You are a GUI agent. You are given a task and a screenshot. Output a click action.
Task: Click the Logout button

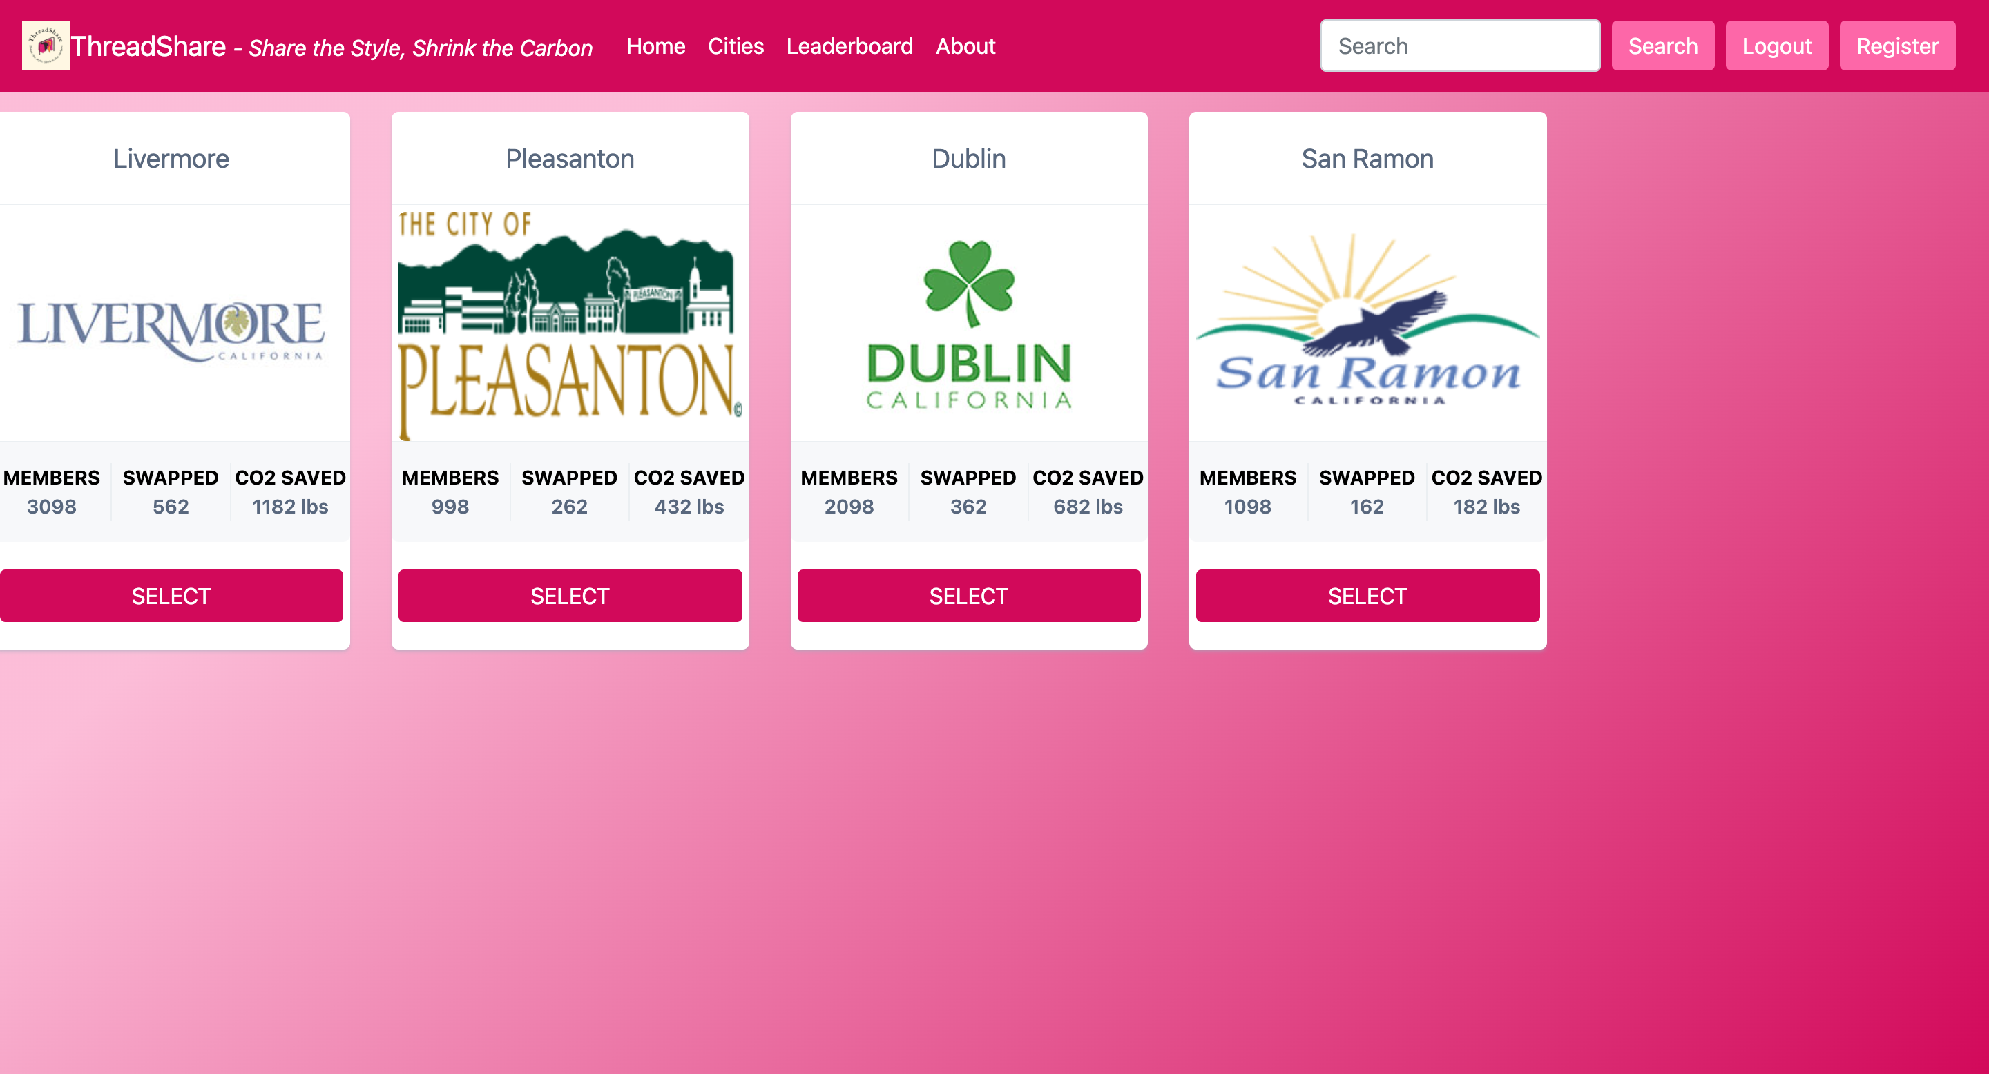coord(1776,46)
